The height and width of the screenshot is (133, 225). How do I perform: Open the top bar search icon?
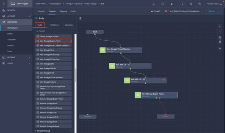point(182,4)
